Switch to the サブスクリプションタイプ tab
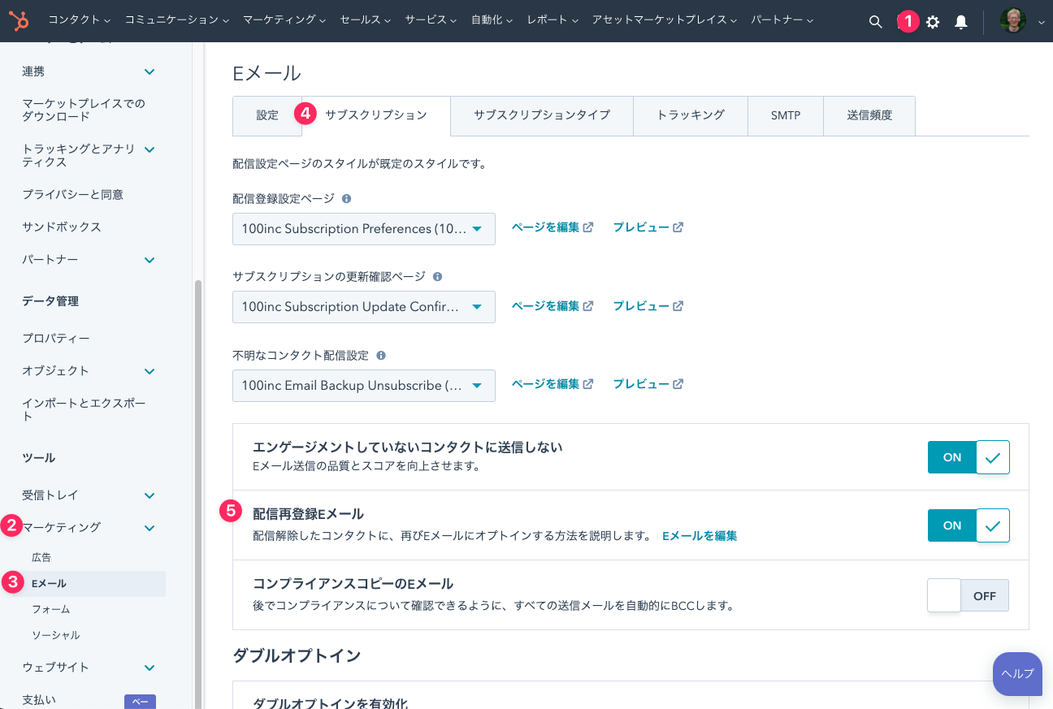The image size is (1053, 709). pos(541,115)
